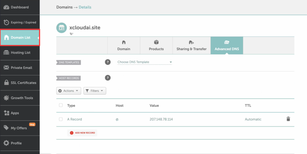The width and height of the screenshot is (307, 154).
Task: Open Expiring / Expired in sidebar
Action: (20, 22)
